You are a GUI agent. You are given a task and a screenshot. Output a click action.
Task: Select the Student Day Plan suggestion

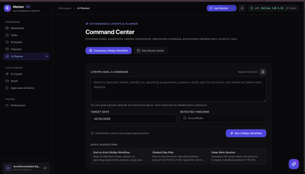178,156
